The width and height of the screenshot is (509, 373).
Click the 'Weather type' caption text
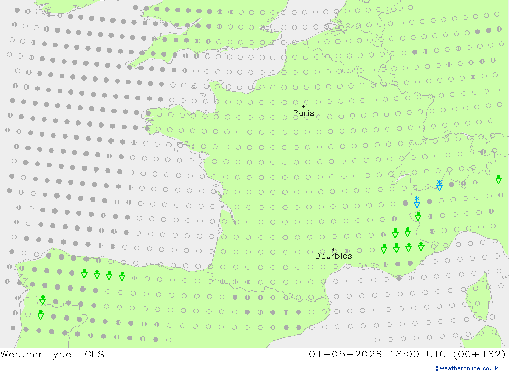[36, 354]
